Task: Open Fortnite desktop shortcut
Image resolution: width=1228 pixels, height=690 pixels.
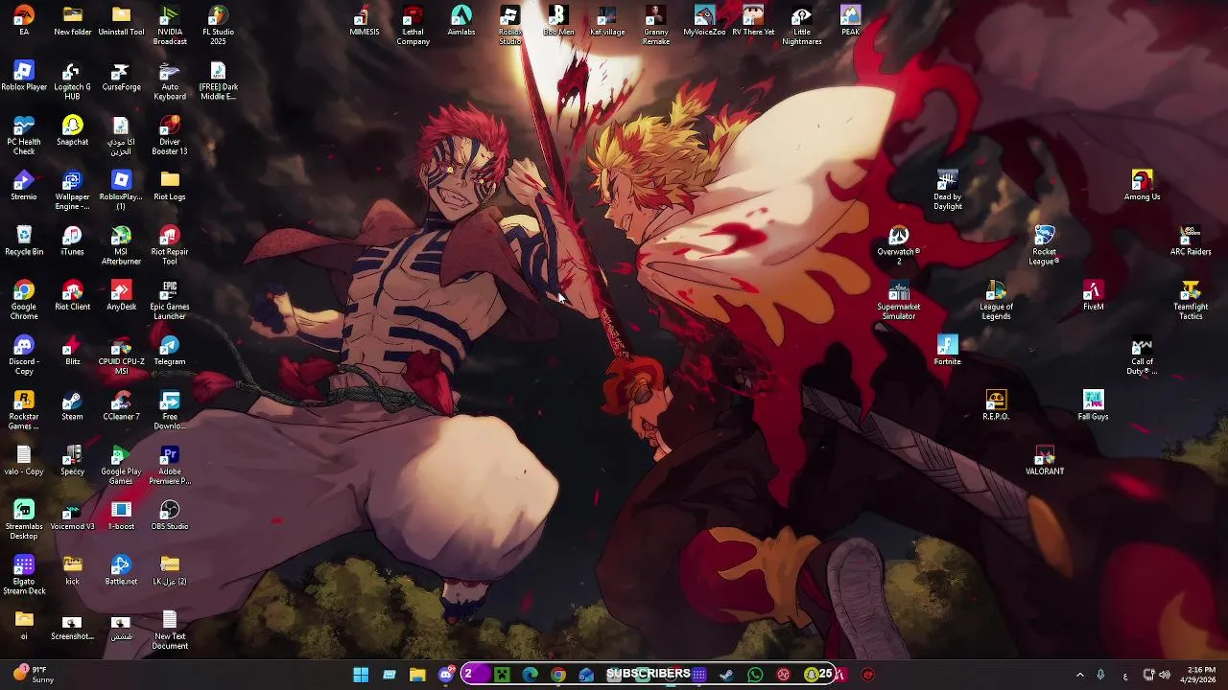Action: [947, 351]
